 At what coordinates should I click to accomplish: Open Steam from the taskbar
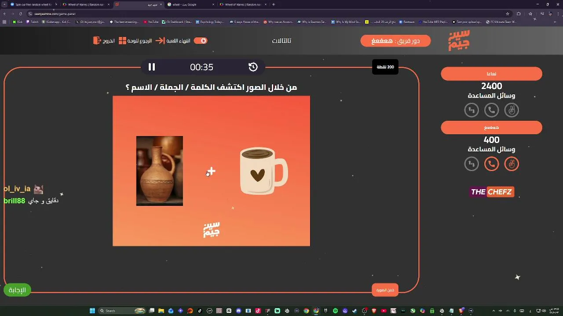pos(355,311)
